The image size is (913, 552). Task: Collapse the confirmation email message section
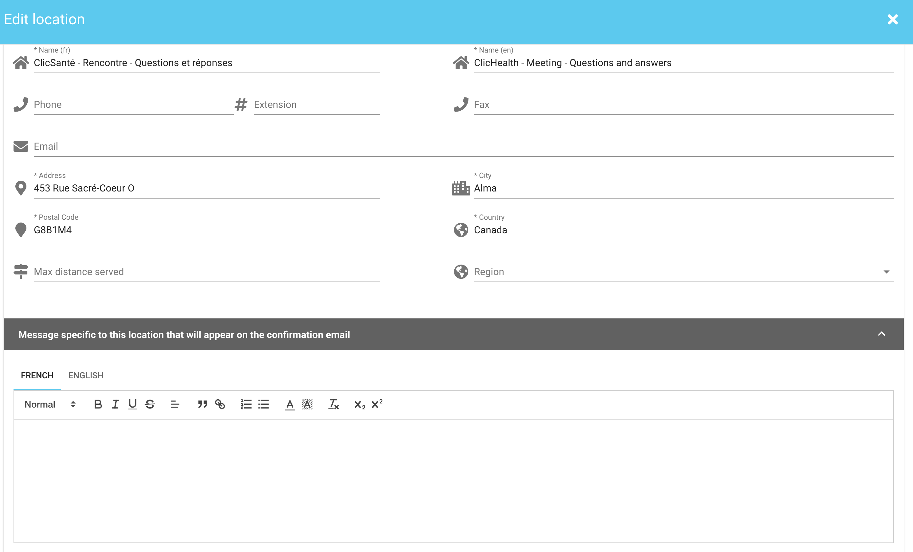pos(881,334)
